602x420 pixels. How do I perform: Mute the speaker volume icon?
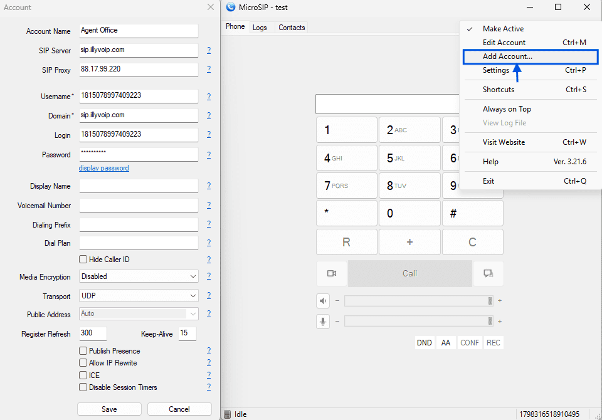pyautogui.click(x=323, y=301)
